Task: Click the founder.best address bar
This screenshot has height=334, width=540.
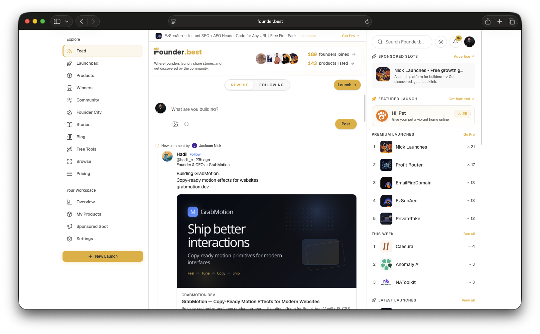Action: click(x=270, y=21)
